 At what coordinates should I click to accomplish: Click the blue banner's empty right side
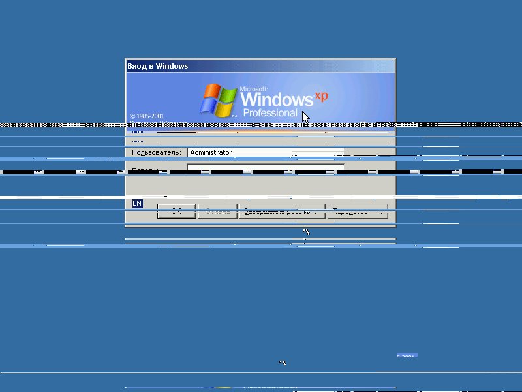[365, 91]
